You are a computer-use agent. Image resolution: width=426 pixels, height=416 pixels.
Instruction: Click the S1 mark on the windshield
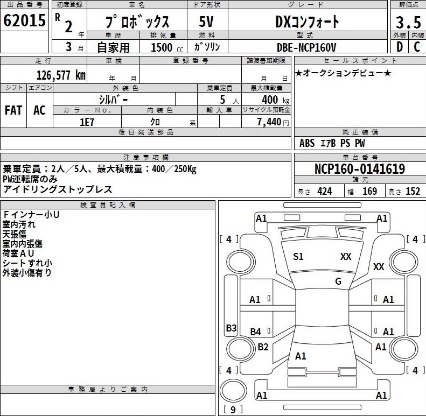click(x=298, y=257)
